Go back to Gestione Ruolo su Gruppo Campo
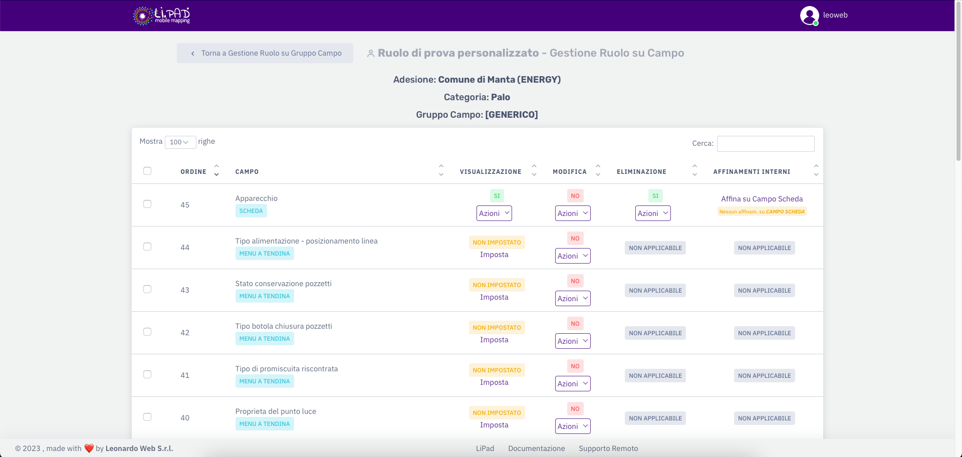The height and width of the screenshot is (457, 962). coord(265,53)
